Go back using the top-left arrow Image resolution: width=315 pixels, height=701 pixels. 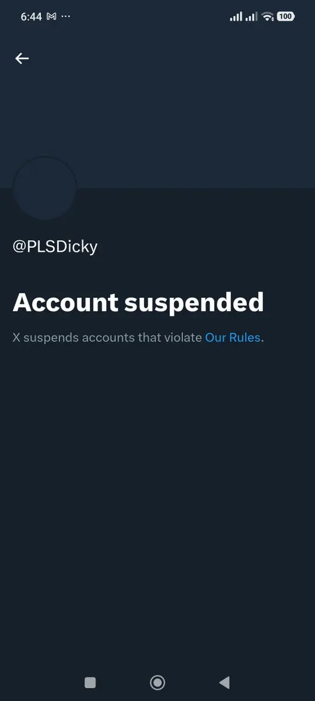coord(22,58)
